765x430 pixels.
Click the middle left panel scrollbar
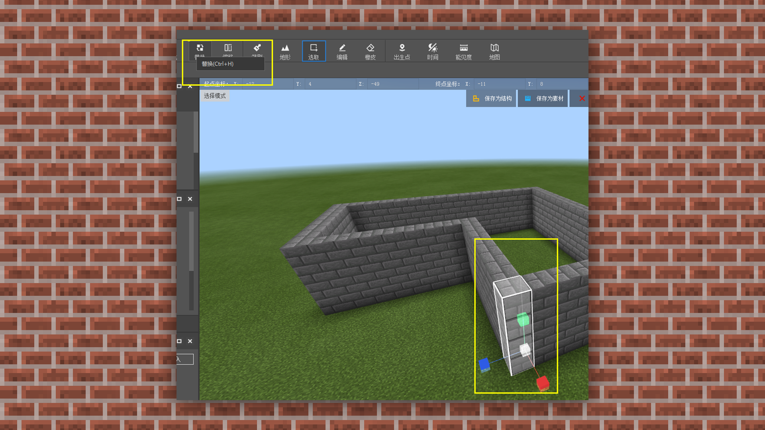click(192, 241)
